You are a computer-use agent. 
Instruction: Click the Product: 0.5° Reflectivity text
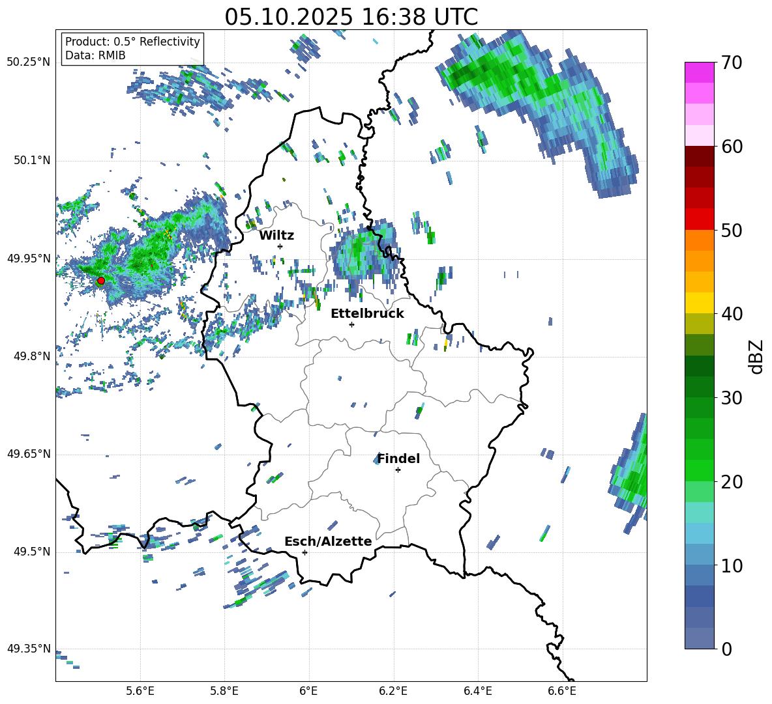coord(132,41)
